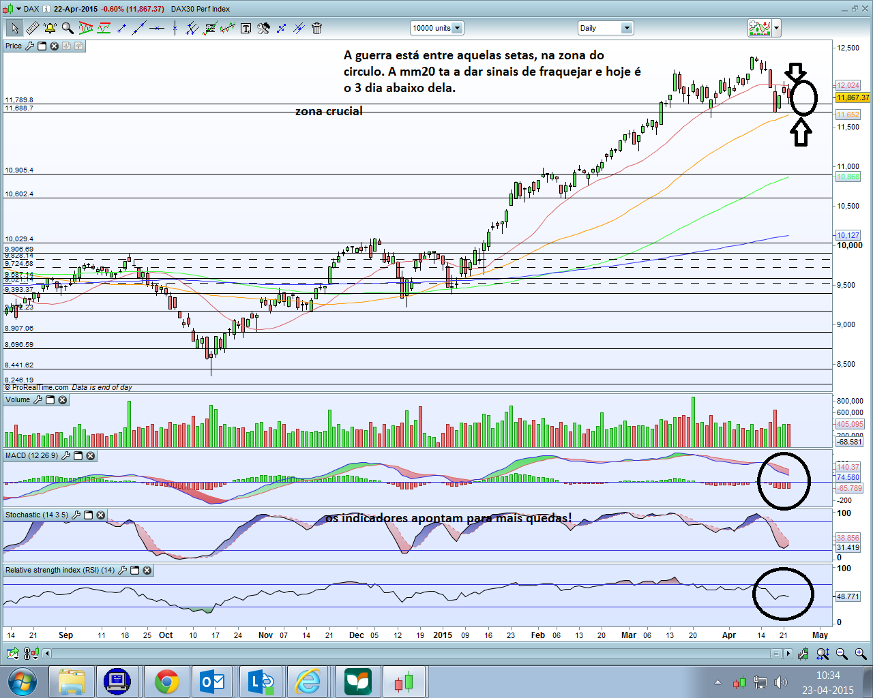This screenshot has width=873, height=698.
Task: Open Stochastic panel wrench settings
Action: click(76, 515)
